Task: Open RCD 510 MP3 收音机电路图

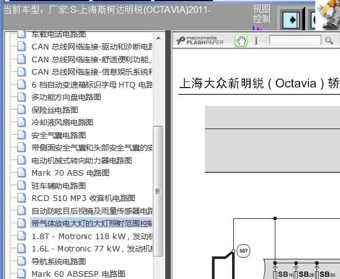Action: click(x=83, y=198)
